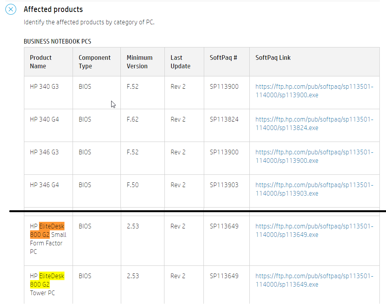
Task: Click minimum version F.52 in HP 346 G3 row
Action: point(133,152)
